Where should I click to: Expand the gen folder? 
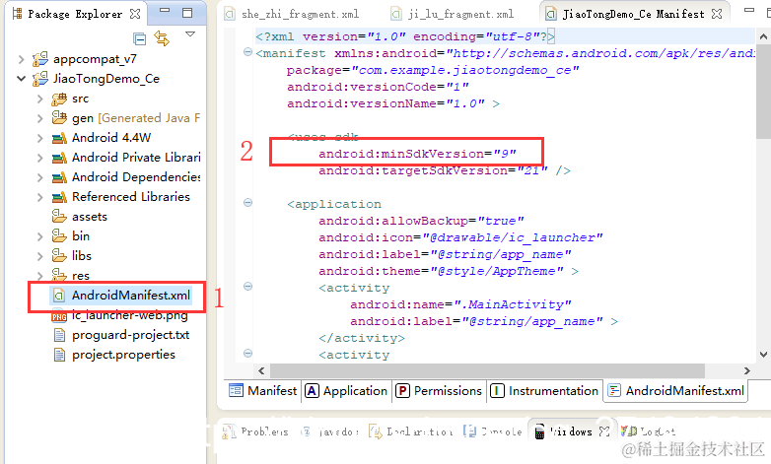tap(40, 118)
